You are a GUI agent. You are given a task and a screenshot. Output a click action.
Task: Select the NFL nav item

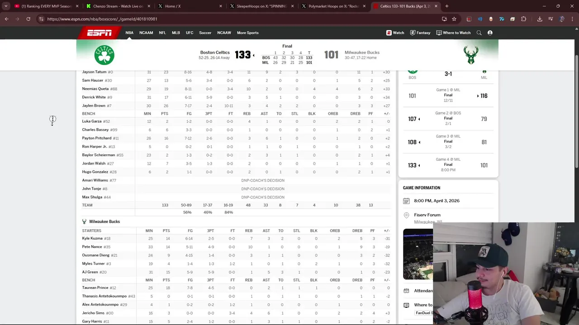click(162, 32)
